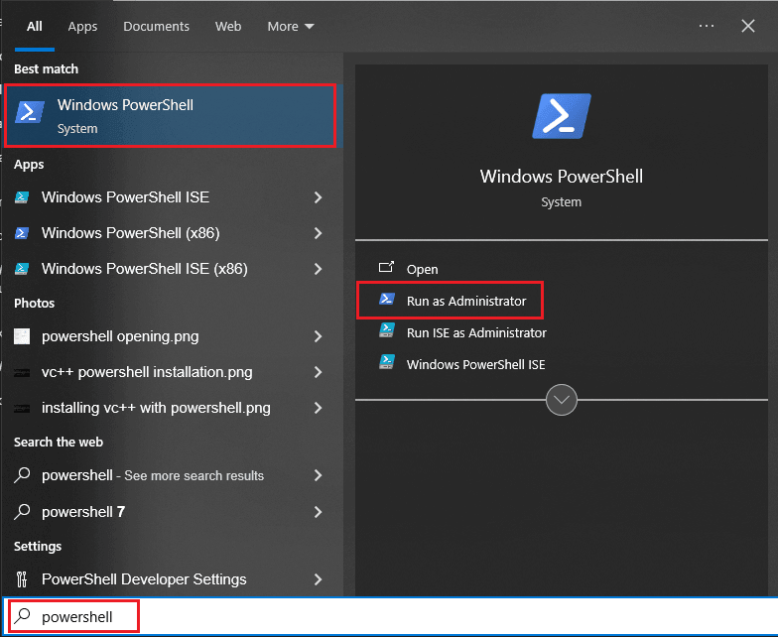Click the PowerShell icon in best match
The width and height of the screenshot is (778, 637).
(x=30, y=111)
